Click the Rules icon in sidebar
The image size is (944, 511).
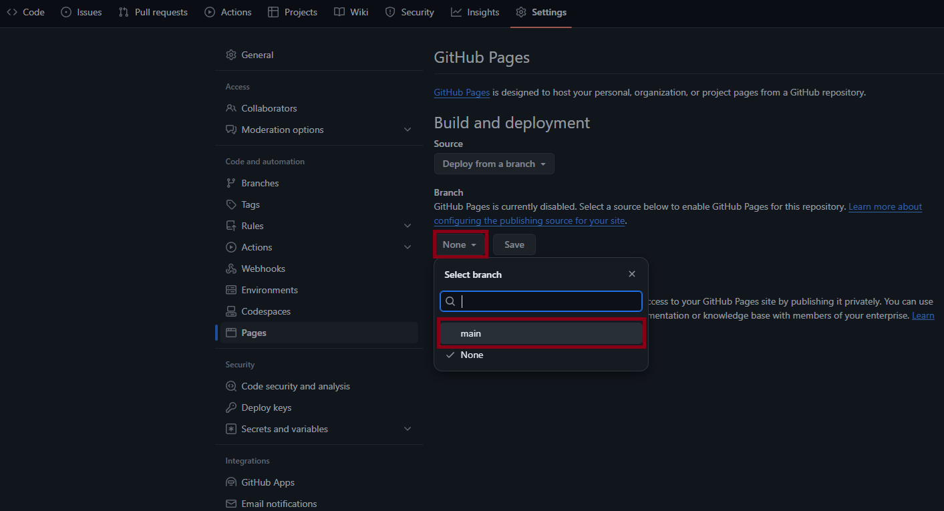click(x=231, y=226)
